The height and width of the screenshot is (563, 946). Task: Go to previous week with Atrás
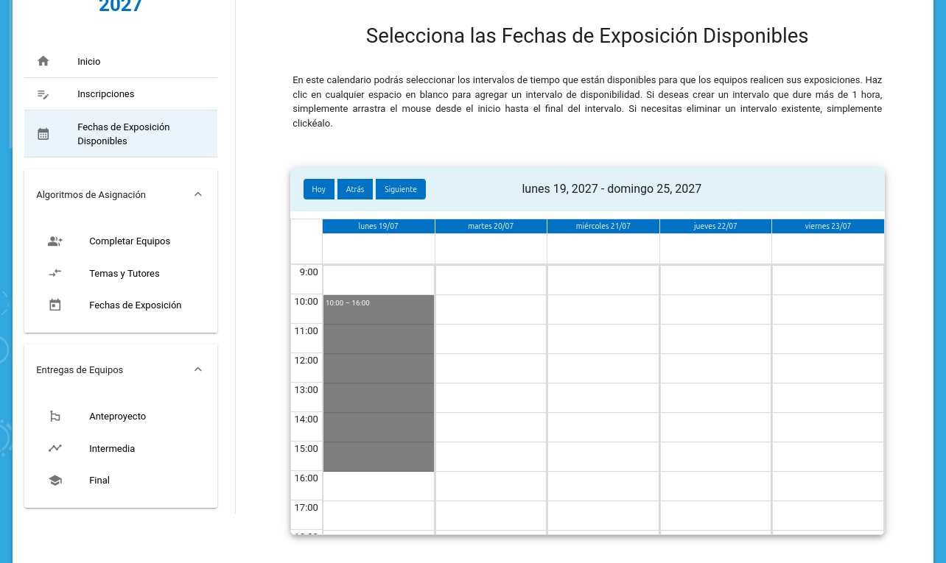(x=355, y=189)
